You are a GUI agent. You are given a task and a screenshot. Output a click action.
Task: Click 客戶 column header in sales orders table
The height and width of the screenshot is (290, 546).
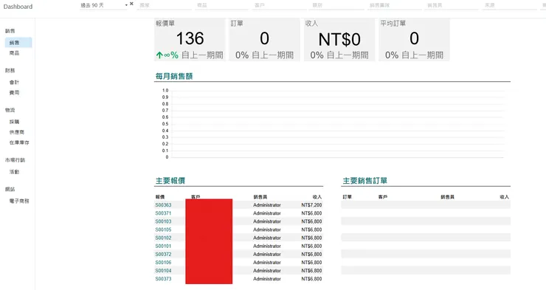pyautogui.click(x=383, y=197)
